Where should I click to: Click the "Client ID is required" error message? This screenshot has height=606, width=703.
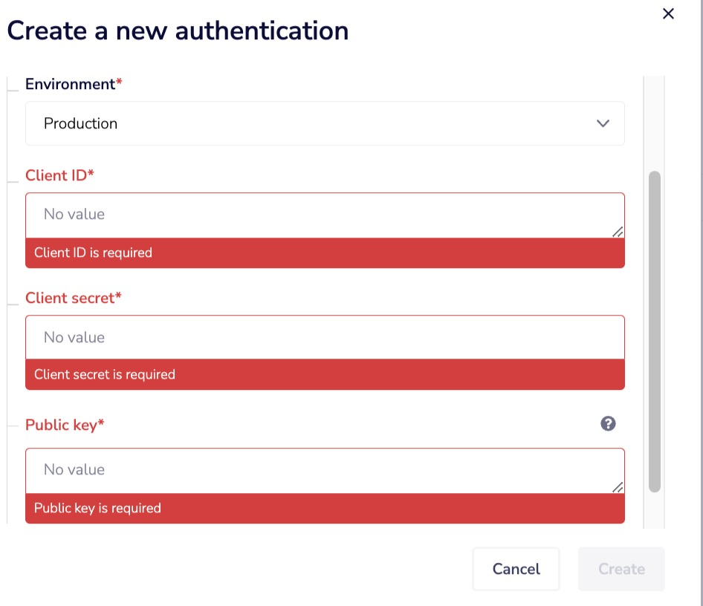(x=93, y=253)
